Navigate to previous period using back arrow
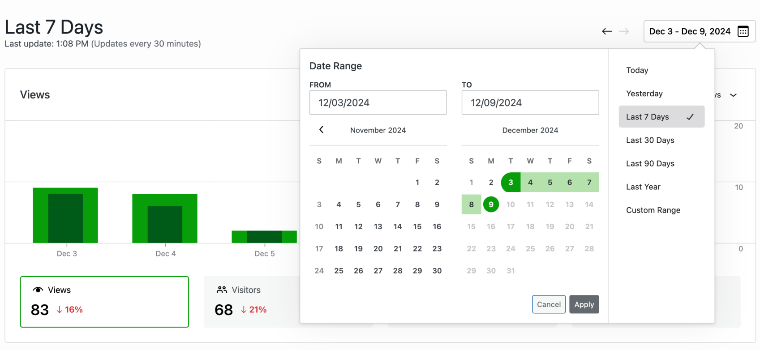Screen dimensions: 760x350 pos(606,31)
